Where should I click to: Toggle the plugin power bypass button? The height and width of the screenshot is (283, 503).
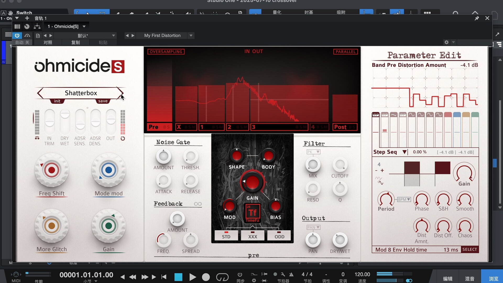coord(17,35)
